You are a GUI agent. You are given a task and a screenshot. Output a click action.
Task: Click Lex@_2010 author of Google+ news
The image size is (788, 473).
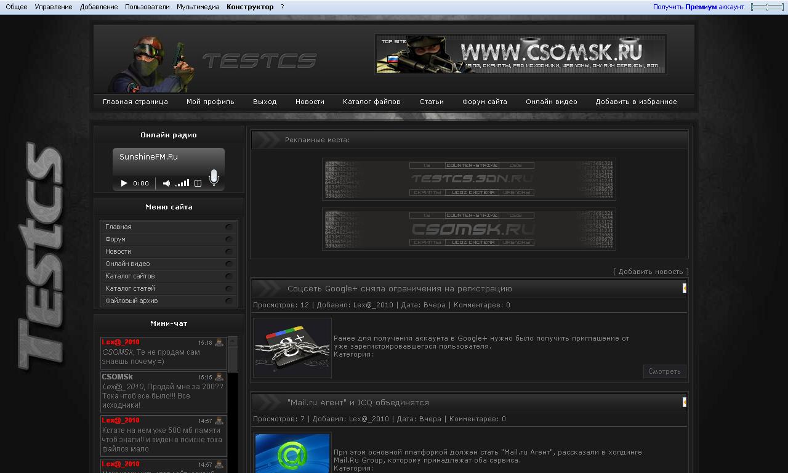click(x=373, y=305)
